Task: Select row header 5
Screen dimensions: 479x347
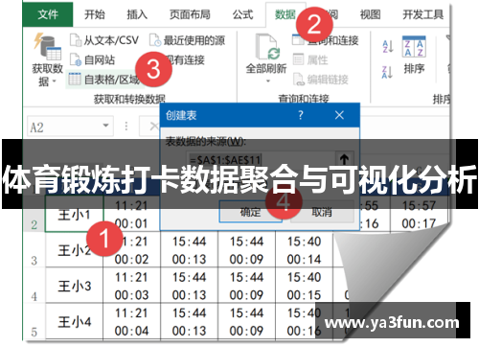Action: pyautogui.click(x=34, y=321)
